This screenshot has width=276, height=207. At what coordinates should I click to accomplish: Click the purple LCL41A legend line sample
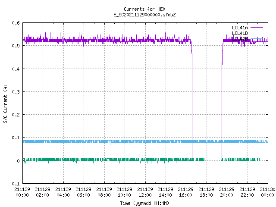click(x=257, y=28)
